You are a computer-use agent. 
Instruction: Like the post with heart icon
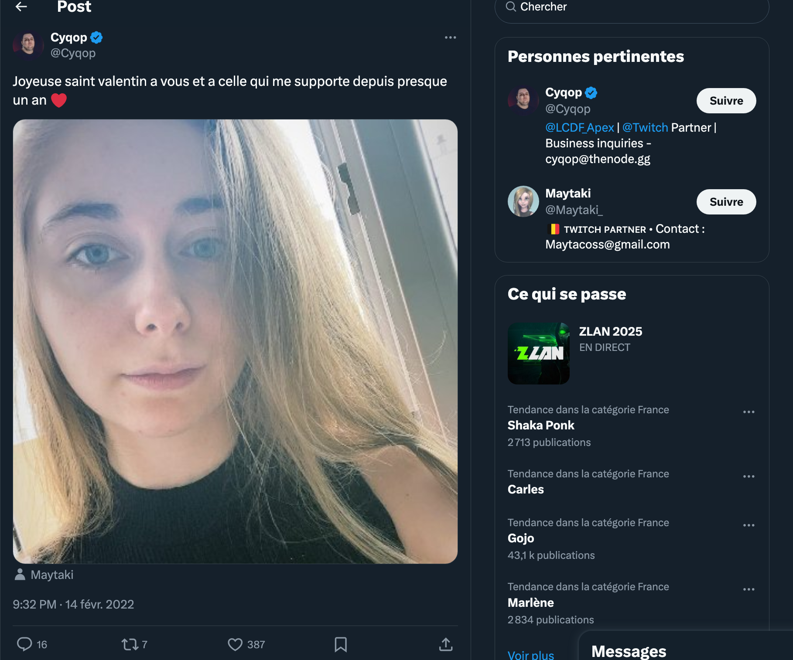pyautogui.click(x=235, y=644)
